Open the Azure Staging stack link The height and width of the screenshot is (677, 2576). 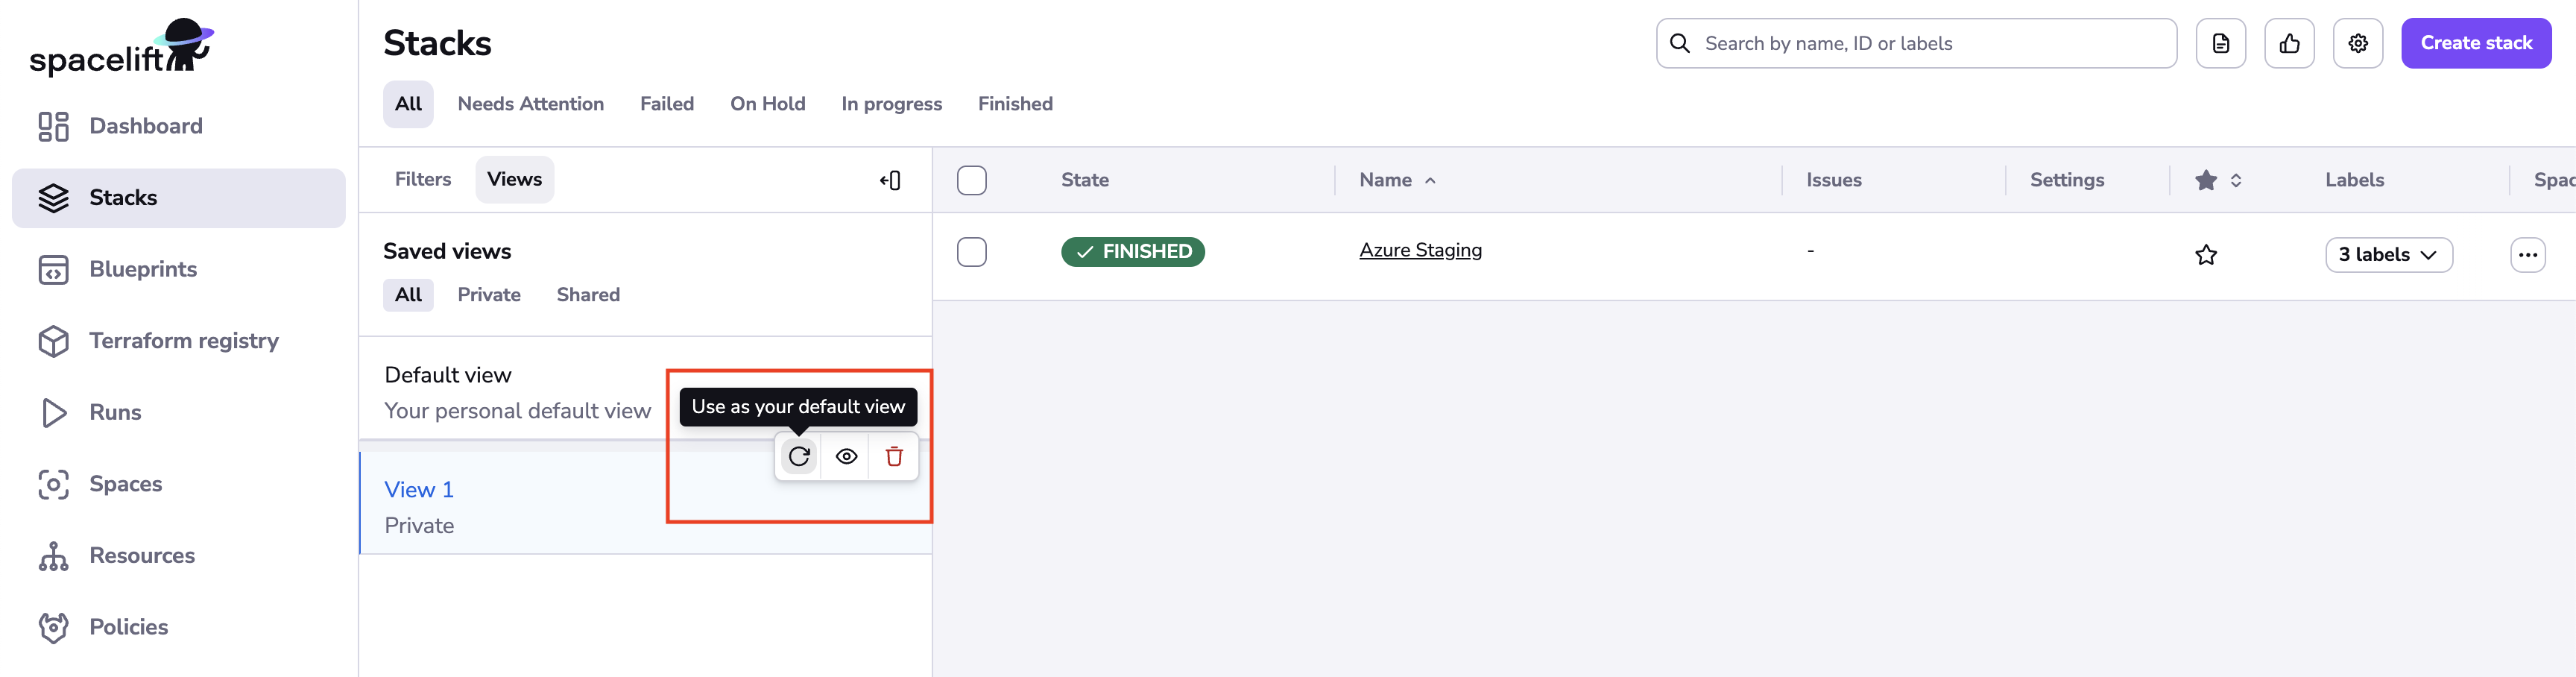pyautogui.click(x=1420, y=251)
